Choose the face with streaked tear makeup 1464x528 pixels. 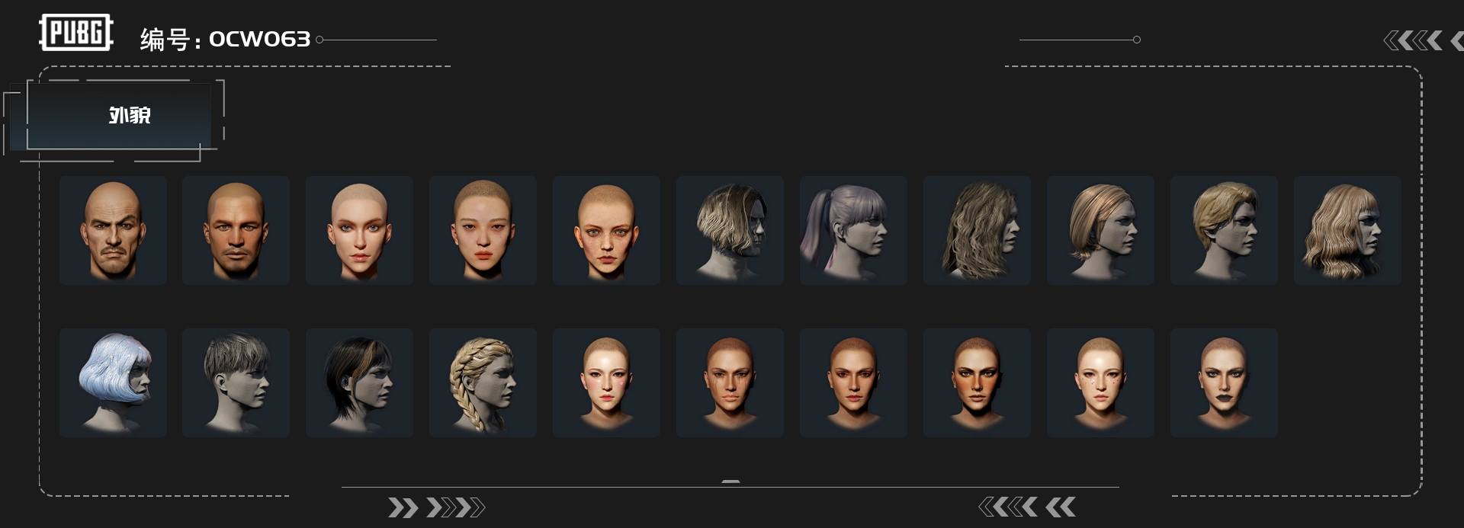730,382
